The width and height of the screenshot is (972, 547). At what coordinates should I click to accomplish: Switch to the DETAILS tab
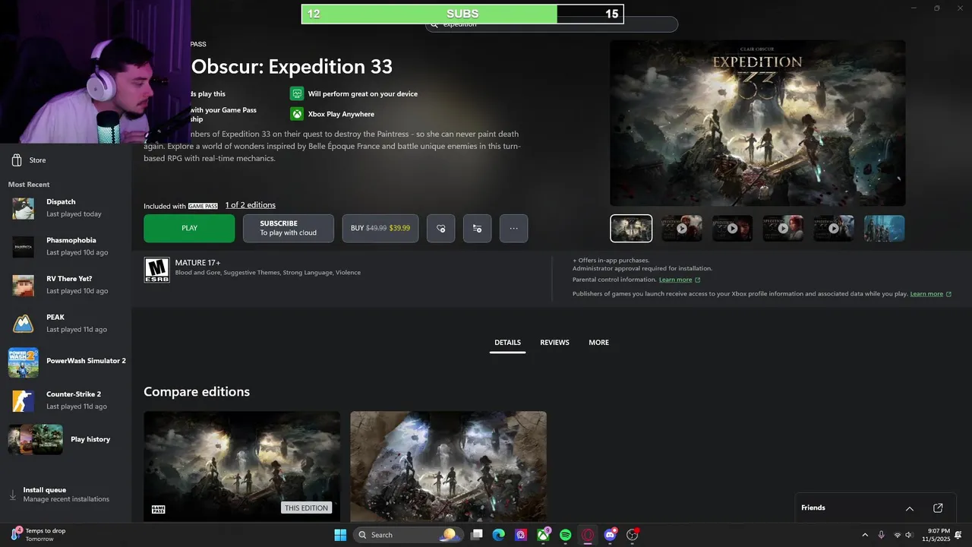(507, 343)
